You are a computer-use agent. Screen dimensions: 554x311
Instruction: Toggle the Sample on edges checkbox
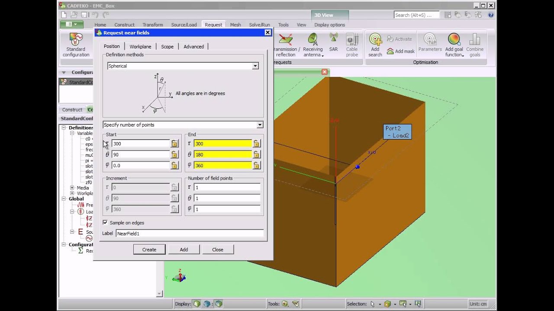pyautogui.click(x=105, y=222)
